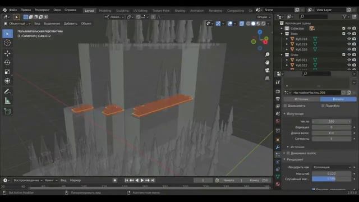Viewport: 359px width, 202px height.
Task: Switch to the Sculpting workspace tab
Action: [122, 11]
